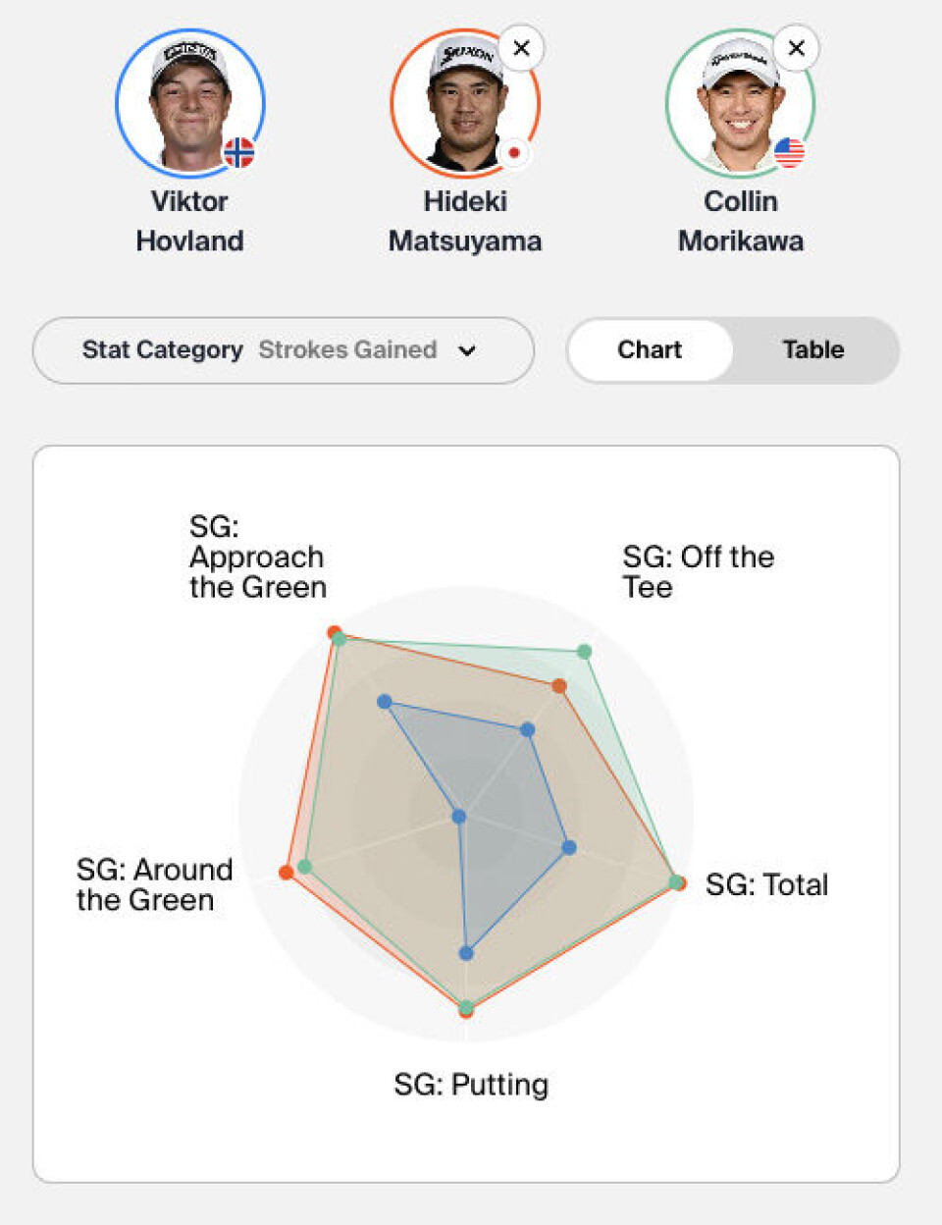Click the SG: Putting axis label
The image size is (942, 1225).
point(471,1085)
